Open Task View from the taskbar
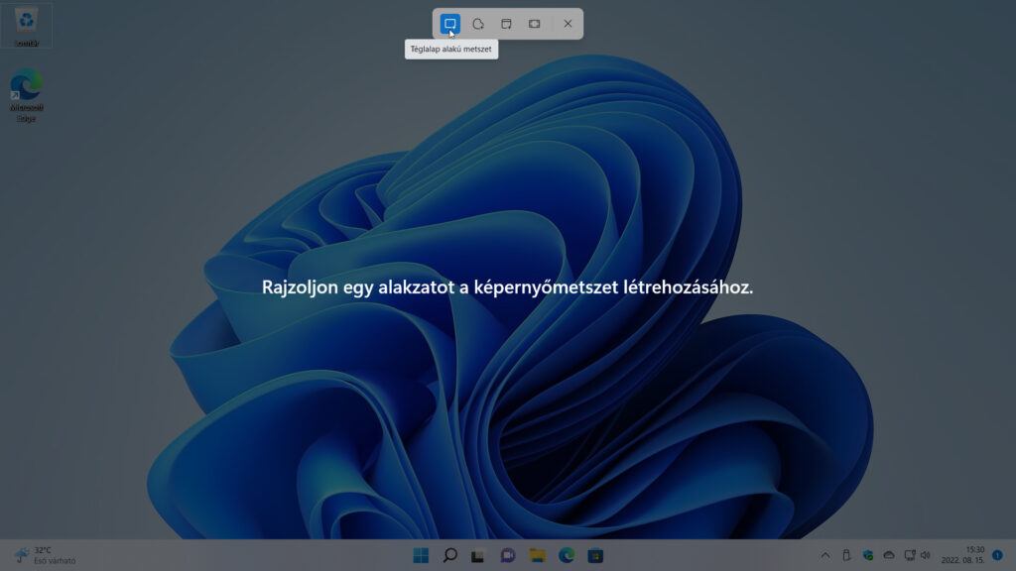 [478, 555]
